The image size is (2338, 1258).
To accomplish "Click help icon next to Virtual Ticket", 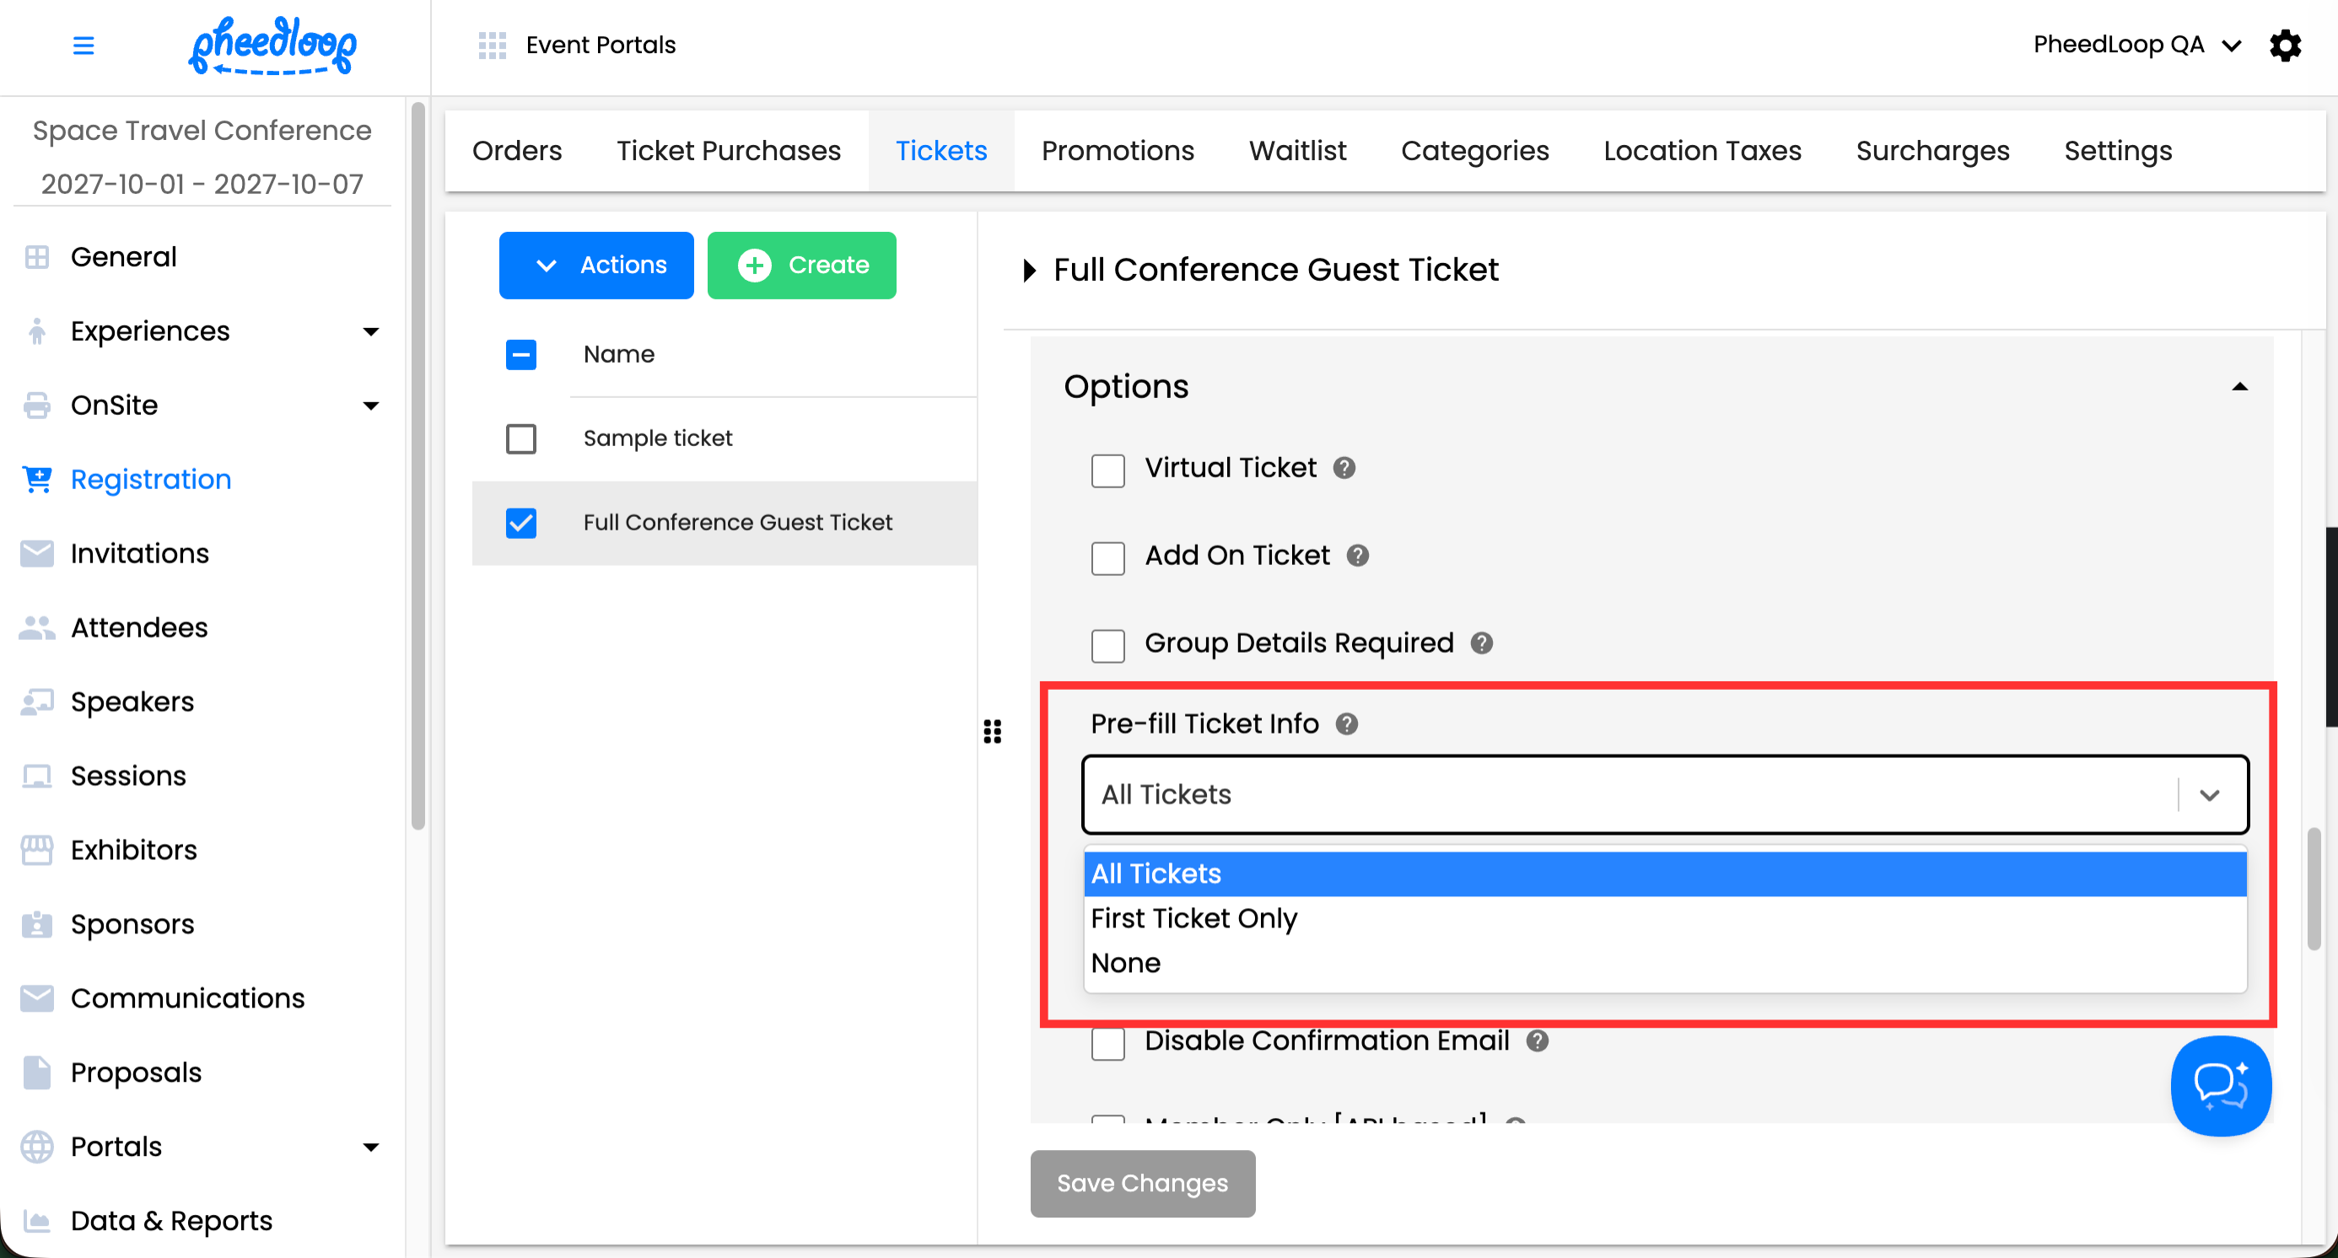I will [1344, 468].
